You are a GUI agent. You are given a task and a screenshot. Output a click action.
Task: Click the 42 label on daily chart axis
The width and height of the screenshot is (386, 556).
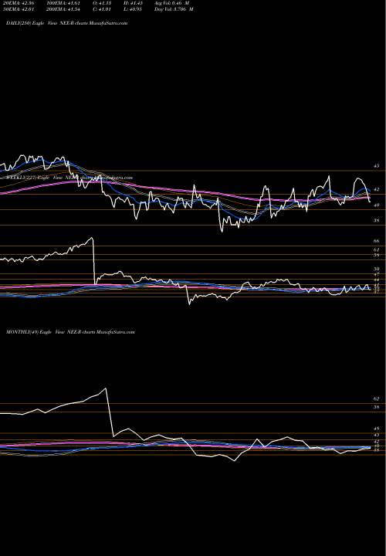click(377, 189)
